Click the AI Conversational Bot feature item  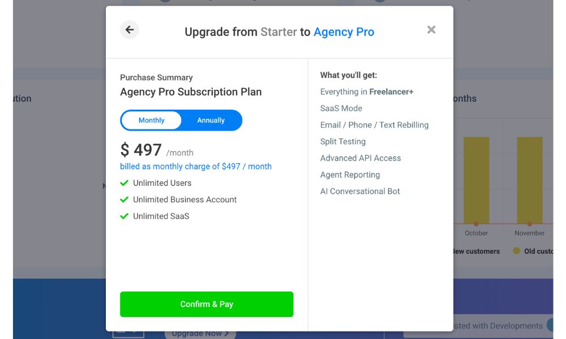tap(360, 192)
